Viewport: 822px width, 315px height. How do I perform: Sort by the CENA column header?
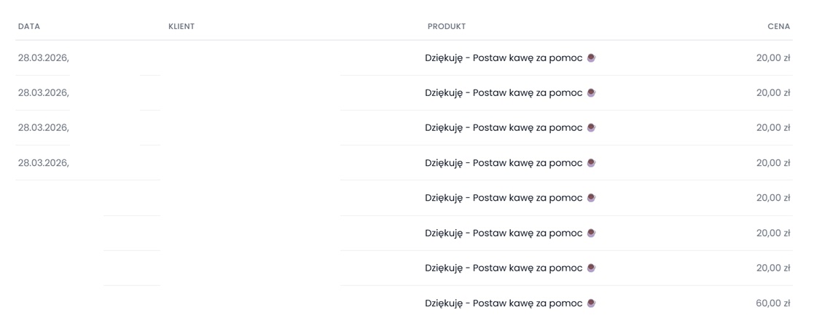pos(778,26)
